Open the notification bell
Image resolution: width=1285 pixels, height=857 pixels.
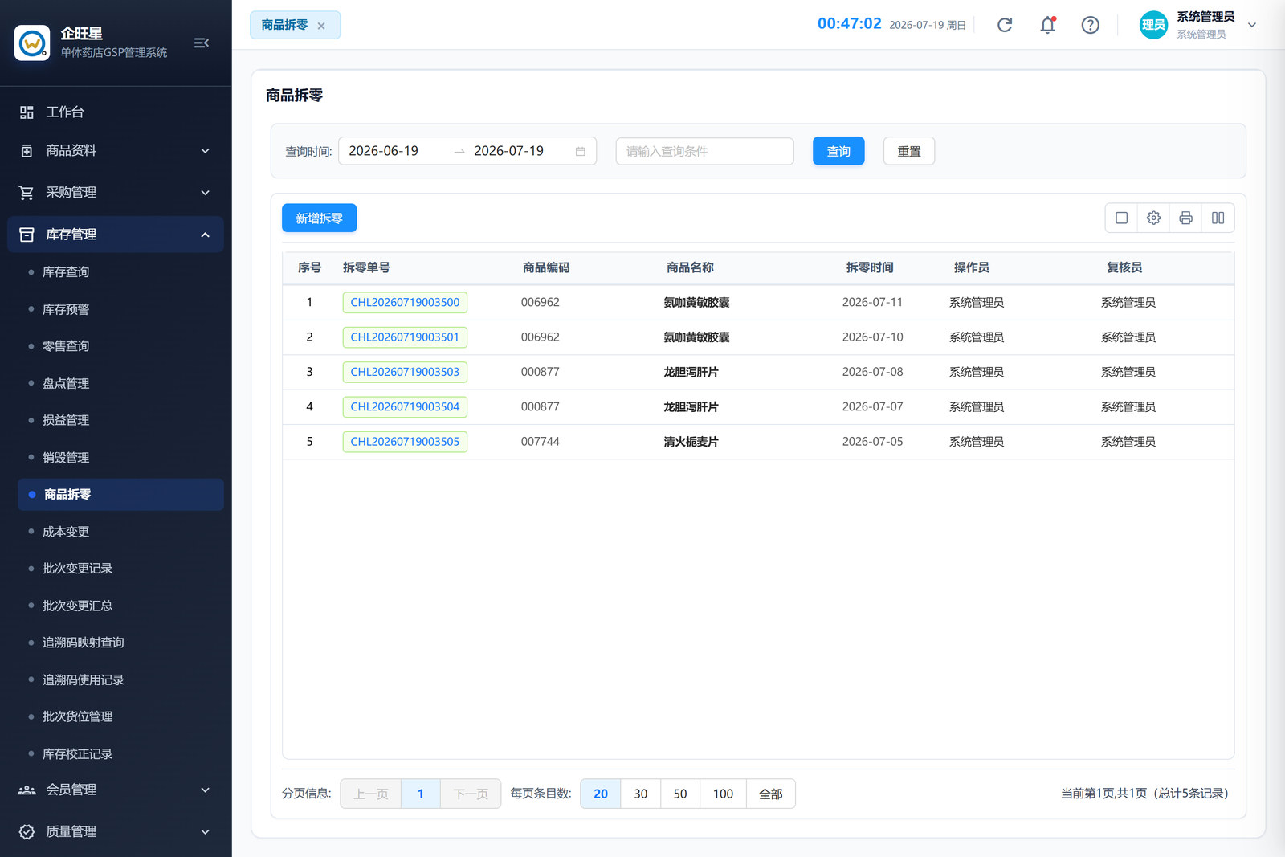coord(1047,25)
